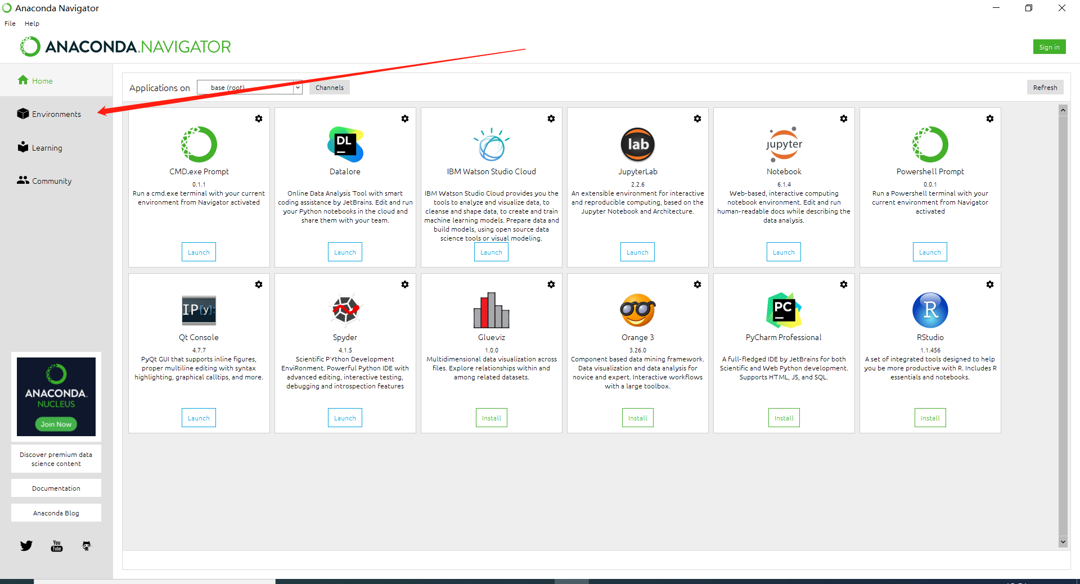Install RStudio
The width and height of the screenshot is (1080, 584).
pos(930,418)
